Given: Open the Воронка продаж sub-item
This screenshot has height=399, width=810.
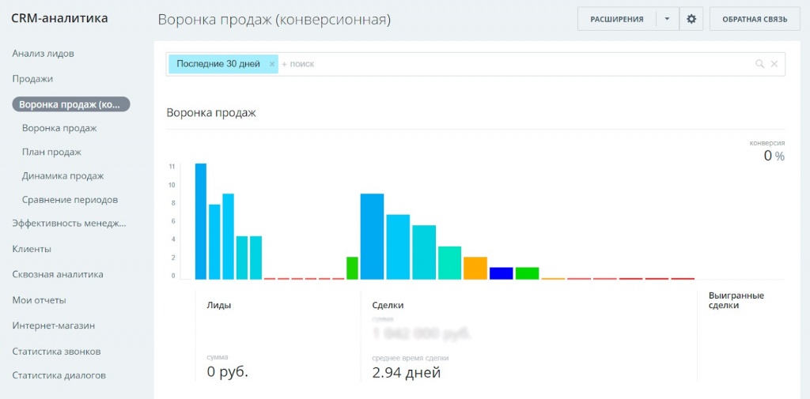Looking at the screenshot, I should click(x=59, y=128).
